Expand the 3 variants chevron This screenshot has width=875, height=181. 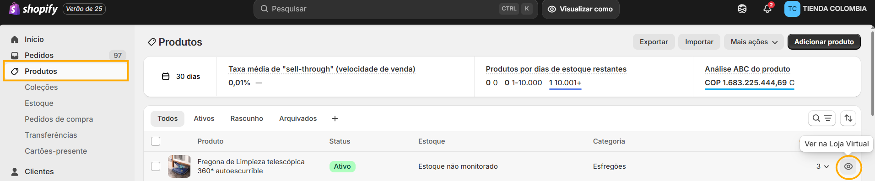[x=822, y=166]
